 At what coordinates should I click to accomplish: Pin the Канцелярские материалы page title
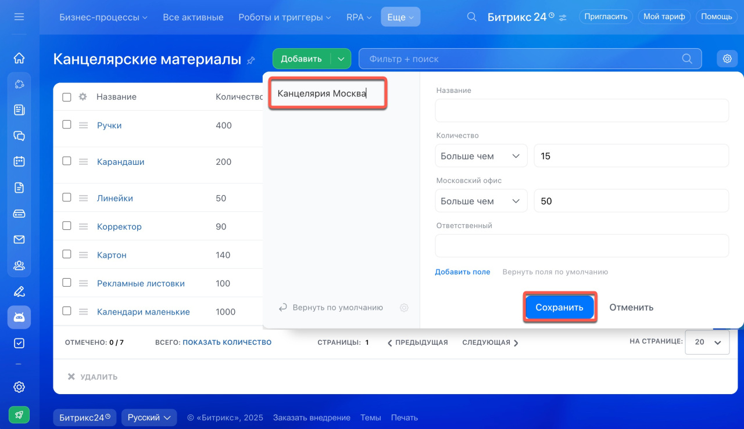click(x=251, y=60)
